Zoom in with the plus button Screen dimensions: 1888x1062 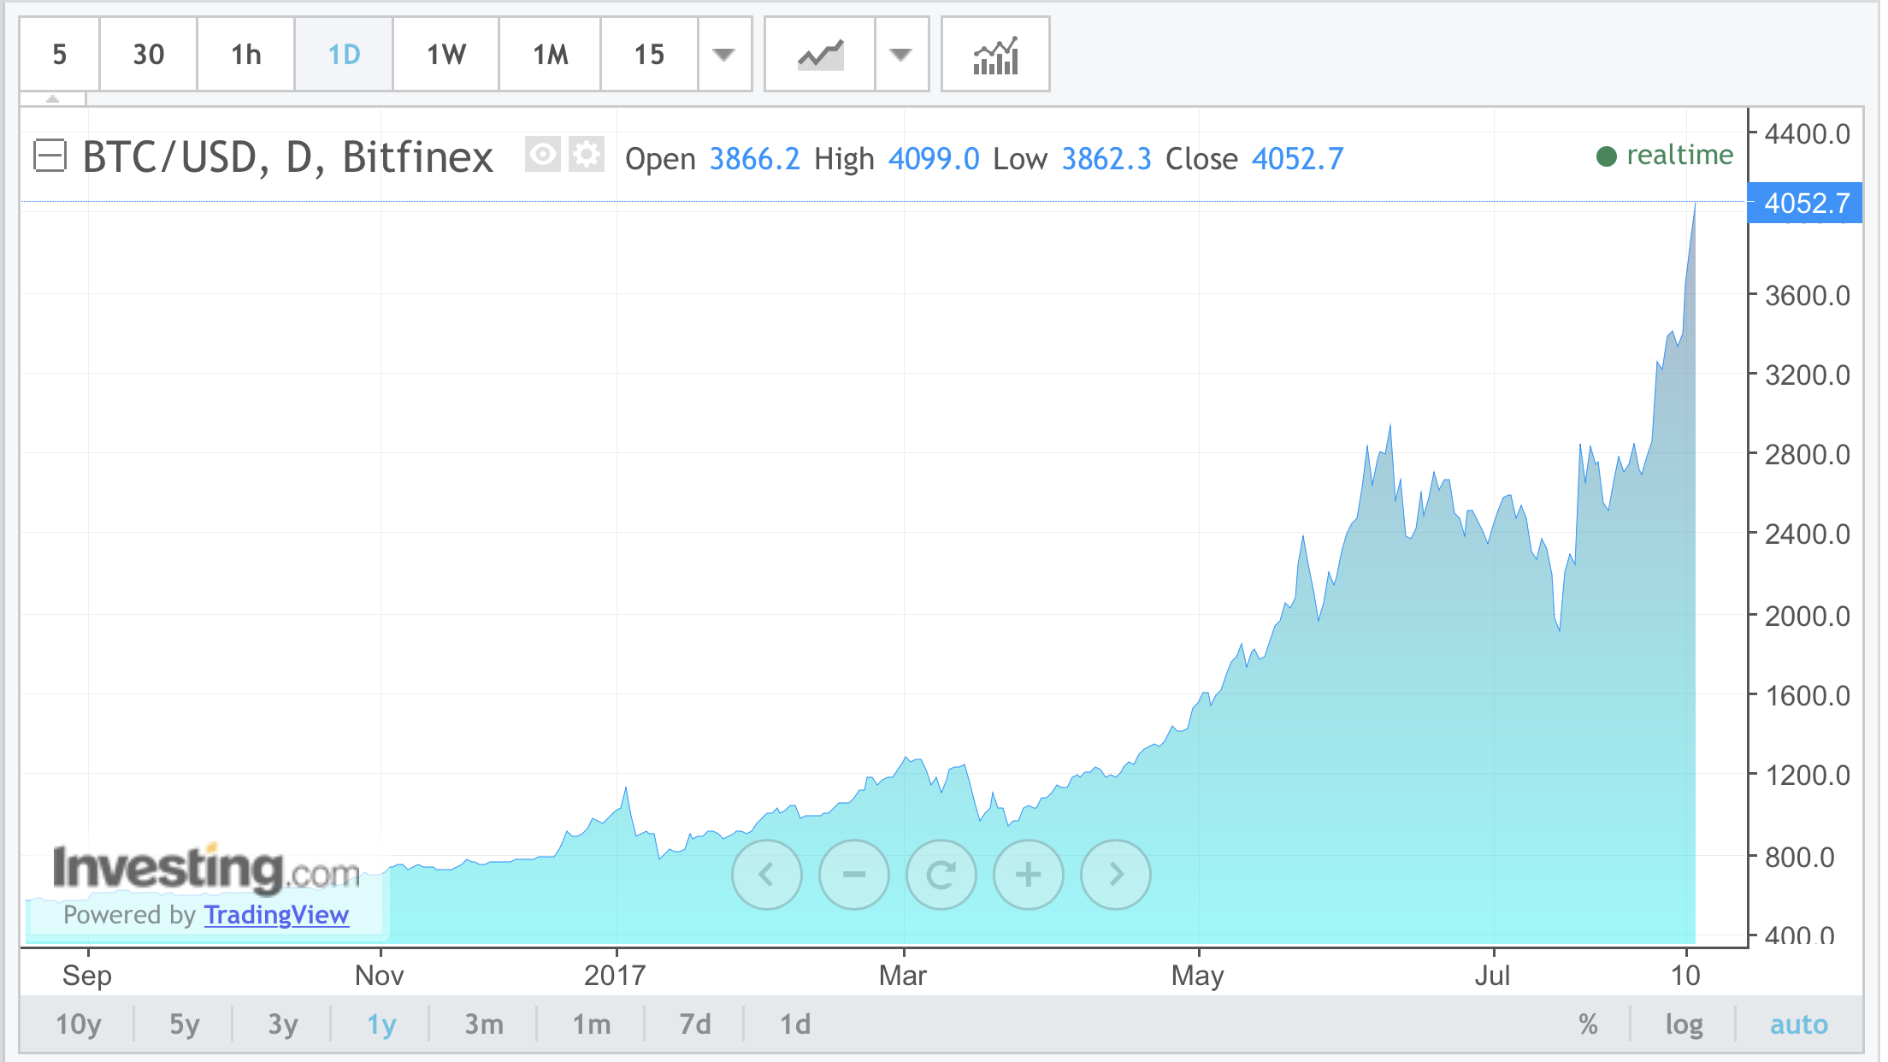click(x=1029, y=874)
